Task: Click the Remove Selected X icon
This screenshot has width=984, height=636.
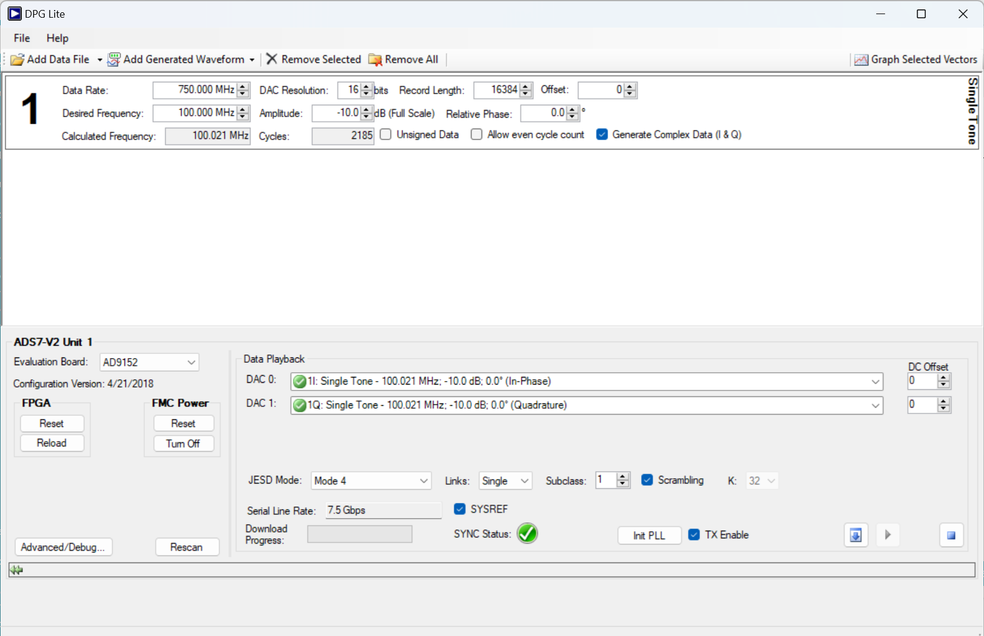Action: tap(272, 59)
